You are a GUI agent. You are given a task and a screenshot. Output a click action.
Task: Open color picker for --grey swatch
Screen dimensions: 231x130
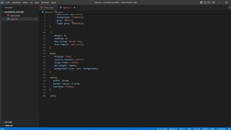click(x=66, y=20)
